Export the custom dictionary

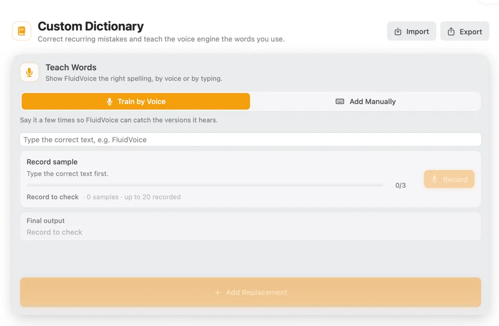[x=465, y=31]
